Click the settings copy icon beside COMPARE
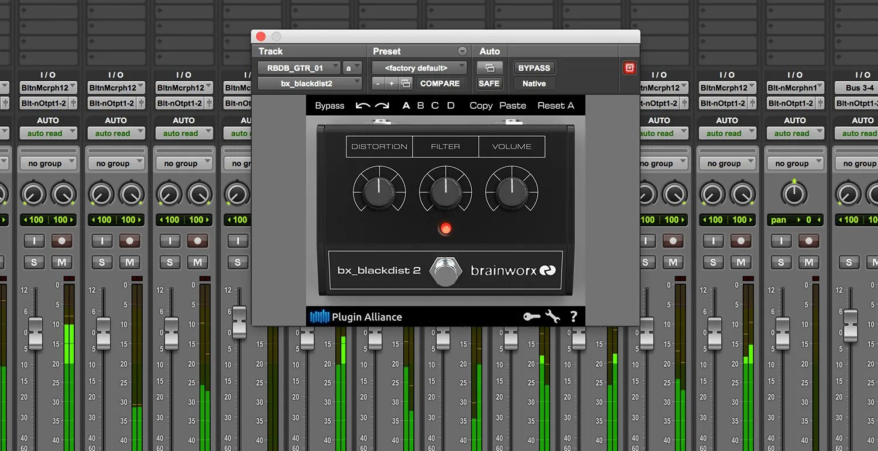 tap(406, 84)
